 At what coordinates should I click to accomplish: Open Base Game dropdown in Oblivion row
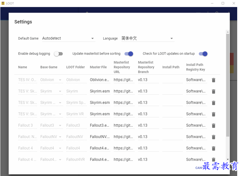click(x=51, y=80)
